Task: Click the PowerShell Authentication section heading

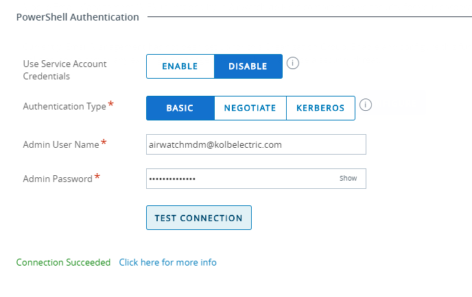Action: pyautogui.click(x=78, y=17)
